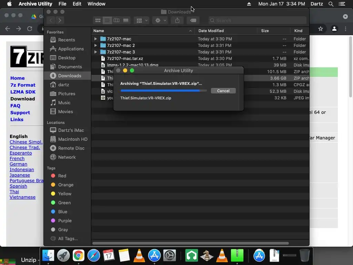Switch Finder to icon view

coord(98,20)
